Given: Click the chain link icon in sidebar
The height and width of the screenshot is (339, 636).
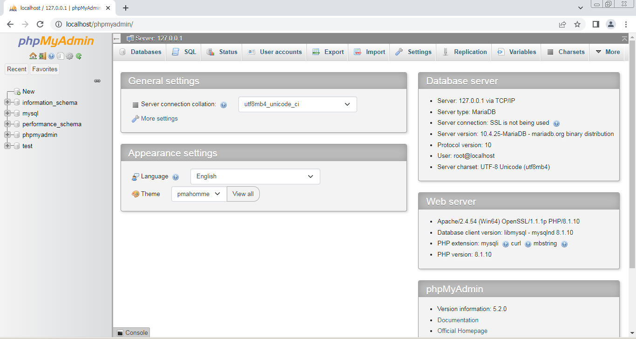Looking at the screenshot, I should point(97,81).
